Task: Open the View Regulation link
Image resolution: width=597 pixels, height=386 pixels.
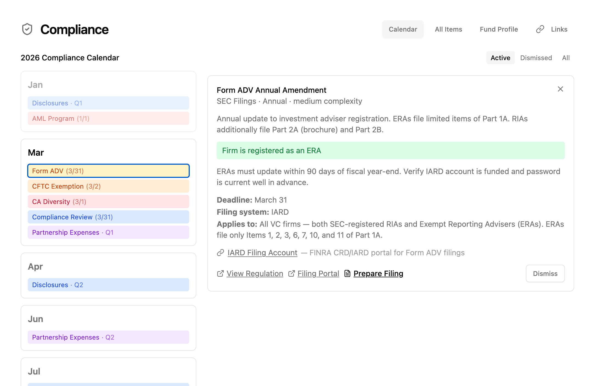Action: click(x=255, y=273)
